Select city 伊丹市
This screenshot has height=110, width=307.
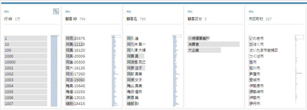click(x=255, y=103)
